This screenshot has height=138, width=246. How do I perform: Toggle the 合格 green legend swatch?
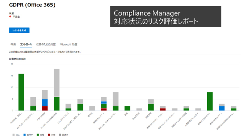pos(38,135)
